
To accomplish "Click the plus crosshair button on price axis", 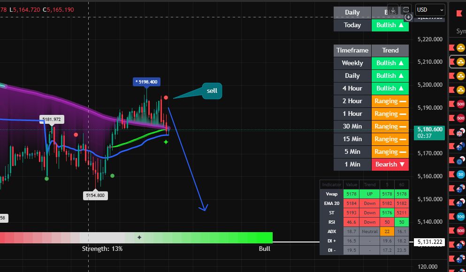I will coord(408,17).
